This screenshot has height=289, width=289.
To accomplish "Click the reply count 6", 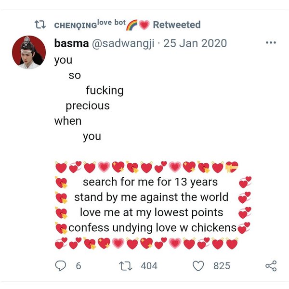I will tap(78, 265).
